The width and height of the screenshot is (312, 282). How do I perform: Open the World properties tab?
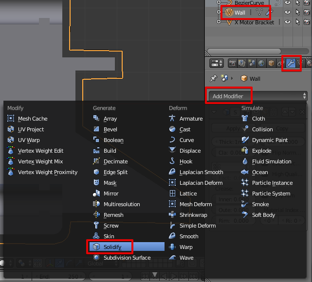tap(262, 64)
